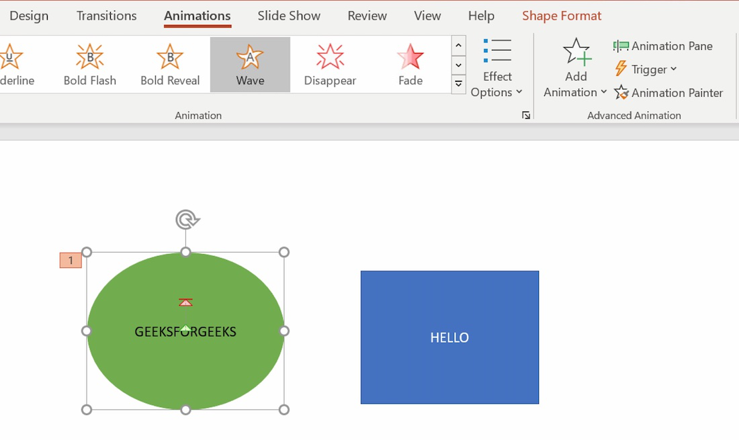This screenshot has height=440, width=739.
Task: Apply the Bold Reveal animation effect
Action: pyautogui.click(x=170, y=64)
